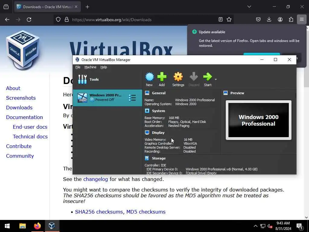The width and height of the screenshot is (309, 232).
Task: Click the Firefox back arrow
Action: click(x=7, y=20)
